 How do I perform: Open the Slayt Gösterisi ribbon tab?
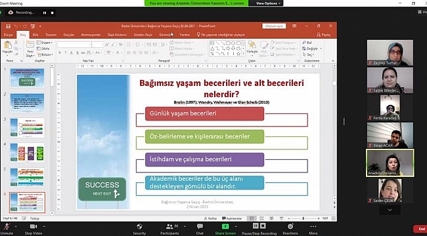pos(117,35)
